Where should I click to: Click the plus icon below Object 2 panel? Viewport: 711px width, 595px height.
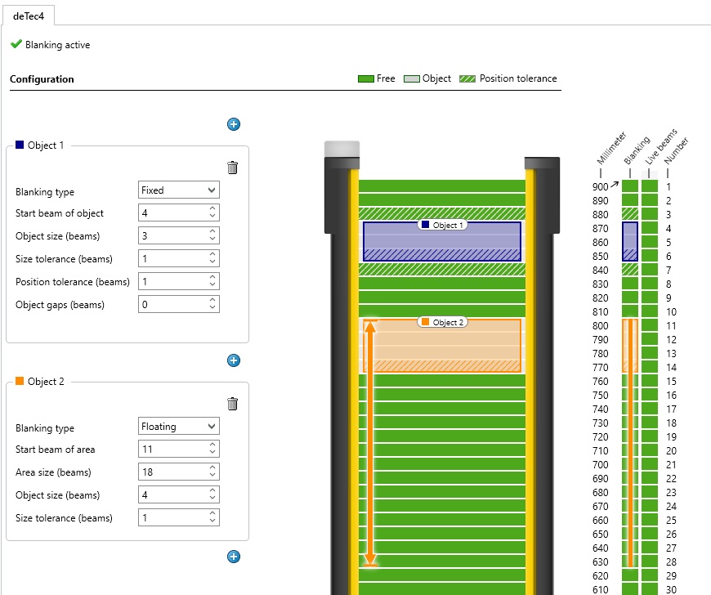click(234, 557)
